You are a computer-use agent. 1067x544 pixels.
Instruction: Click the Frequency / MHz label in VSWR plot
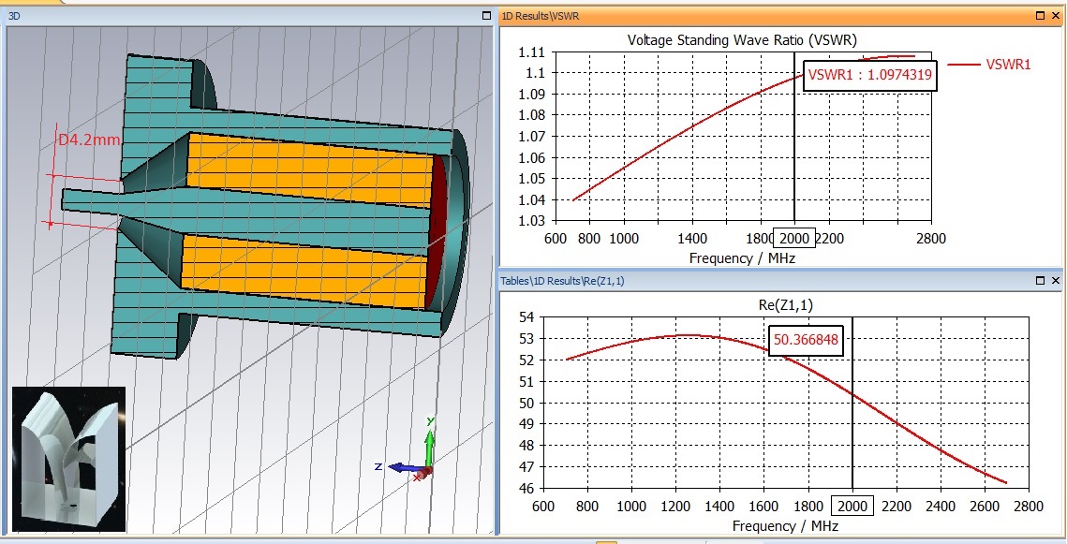pyautogui.click(x=742, y=258)
